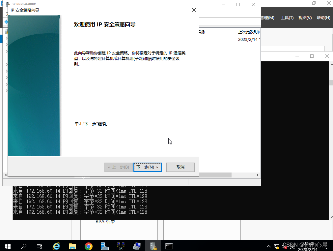333x251 pixels.
Task: Open the computer-and-toolbox taskbar icon
Action: click(137, 246)
